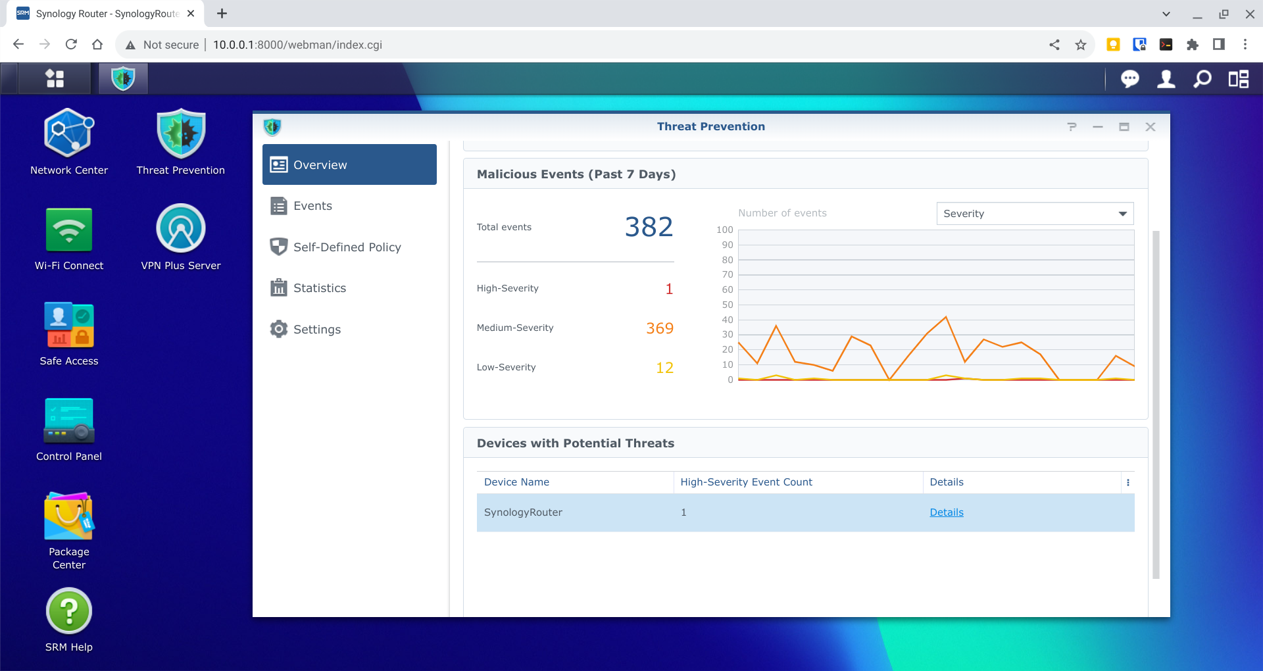Open the tab search chevron
This screenshot has width=1263, height=671.
click(x=1166, y=14)
